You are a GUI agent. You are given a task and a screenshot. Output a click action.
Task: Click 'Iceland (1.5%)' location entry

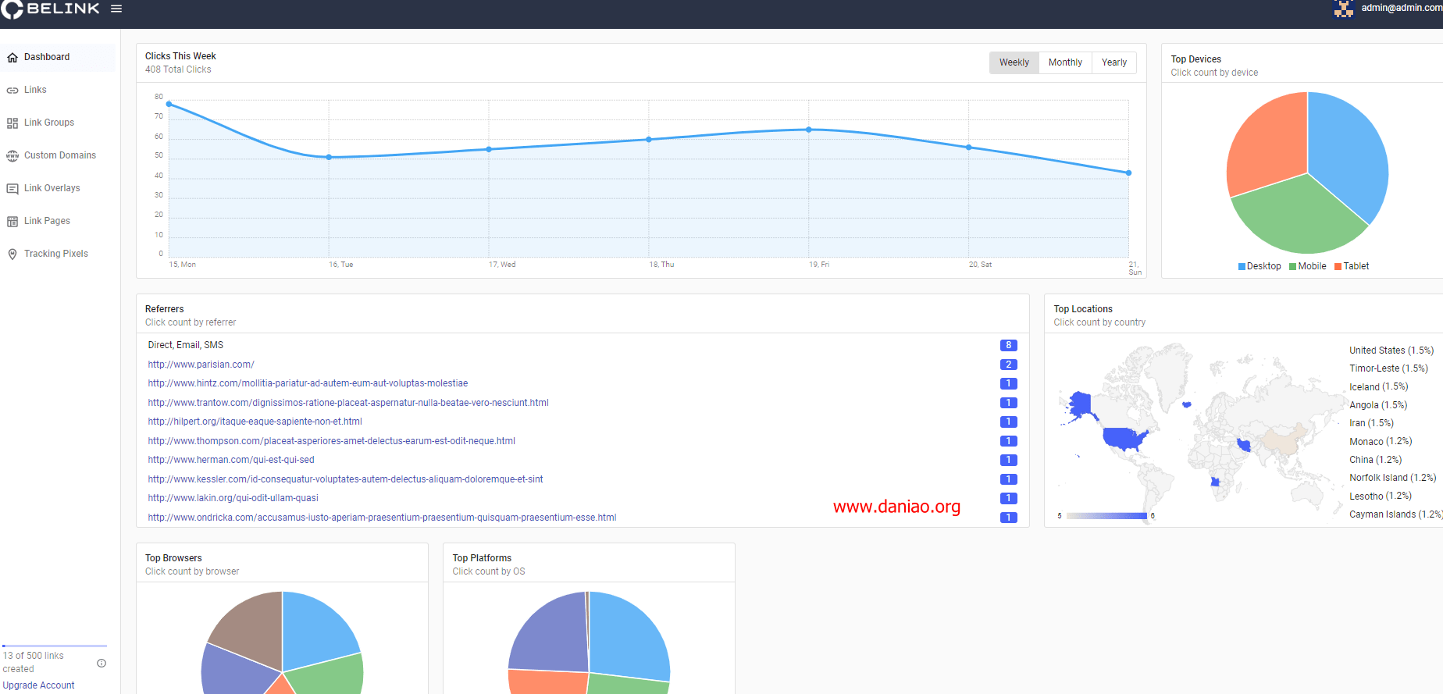[x=1378, y=387]
